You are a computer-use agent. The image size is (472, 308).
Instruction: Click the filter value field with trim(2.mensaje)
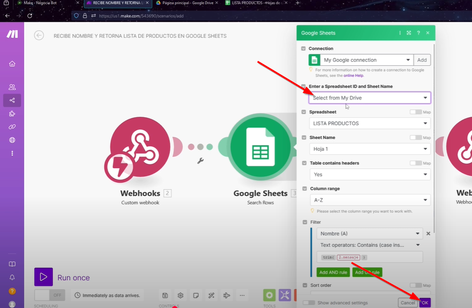pyautogui.click(x=370, y=257)
